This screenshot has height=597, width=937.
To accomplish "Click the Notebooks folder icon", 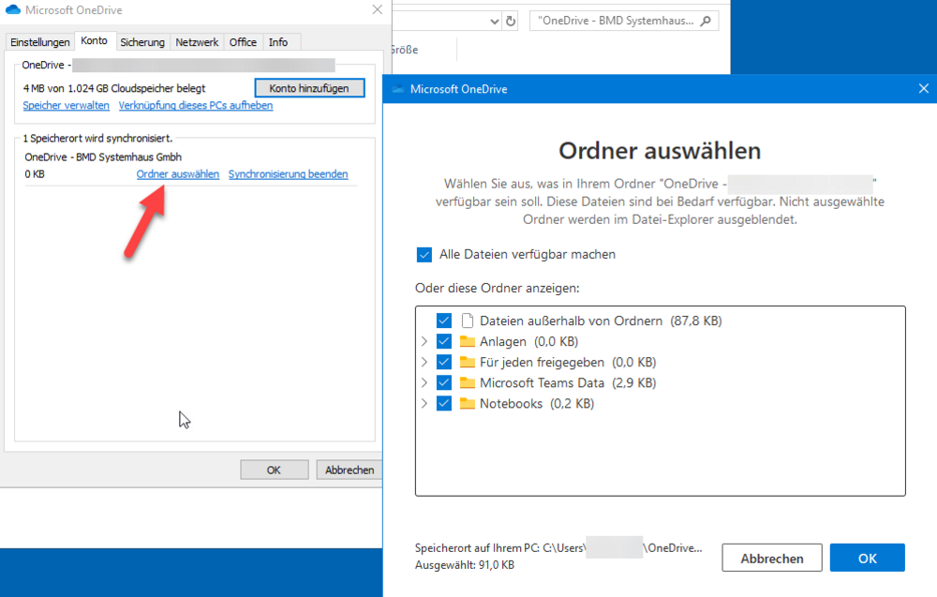I will tap(468, 403).
